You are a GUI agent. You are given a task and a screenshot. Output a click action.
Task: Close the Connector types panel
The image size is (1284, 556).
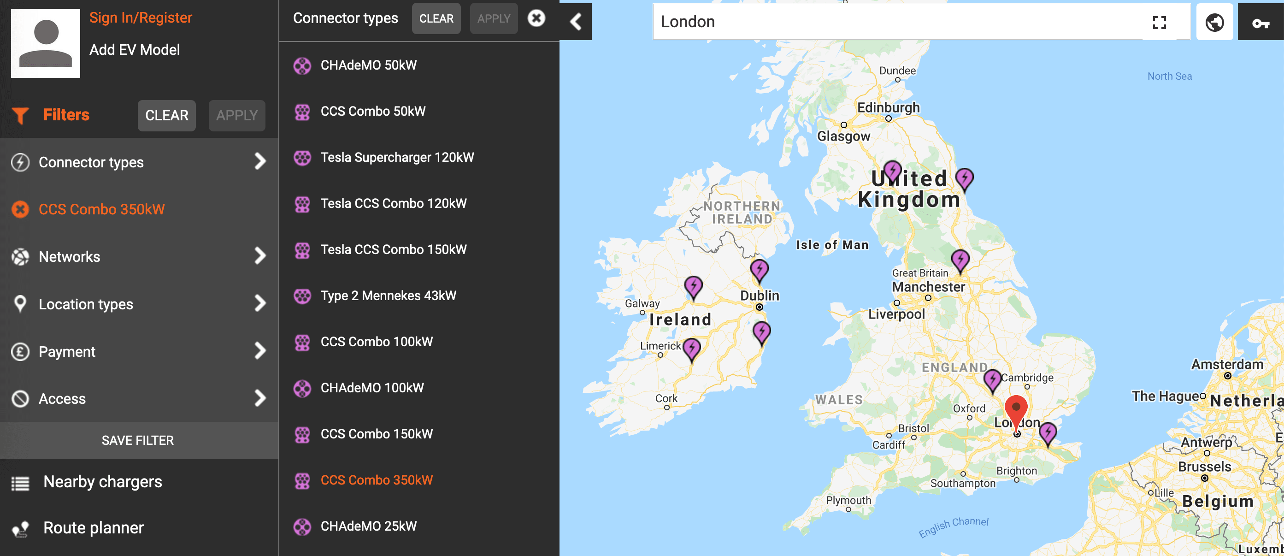pyautogui.click(x=536, y=18)
